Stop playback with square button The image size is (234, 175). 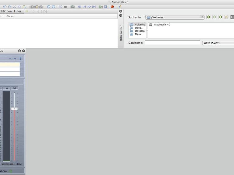pyautogui.click(x=105, y=7)
